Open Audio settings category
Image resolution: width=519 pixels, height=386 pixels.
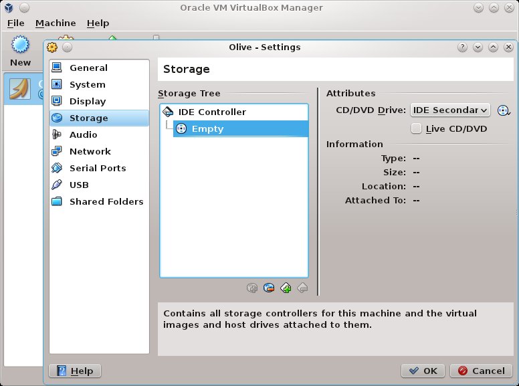[99, 134]
